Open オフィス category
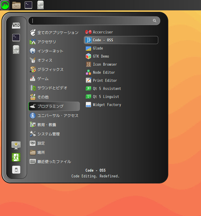The width and height of the screenshot is (201, 216). [54, 60]
